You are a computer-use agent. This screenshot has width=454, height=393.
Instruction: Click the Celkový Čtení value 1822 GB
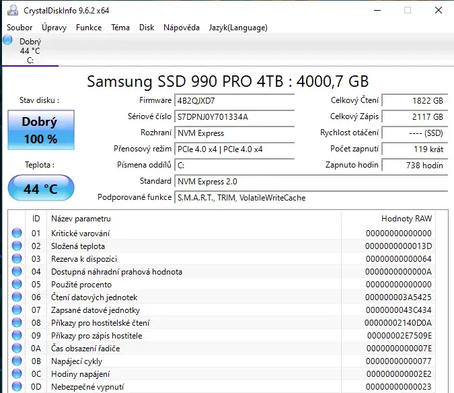pyautogui.click(x=415, y=101)
